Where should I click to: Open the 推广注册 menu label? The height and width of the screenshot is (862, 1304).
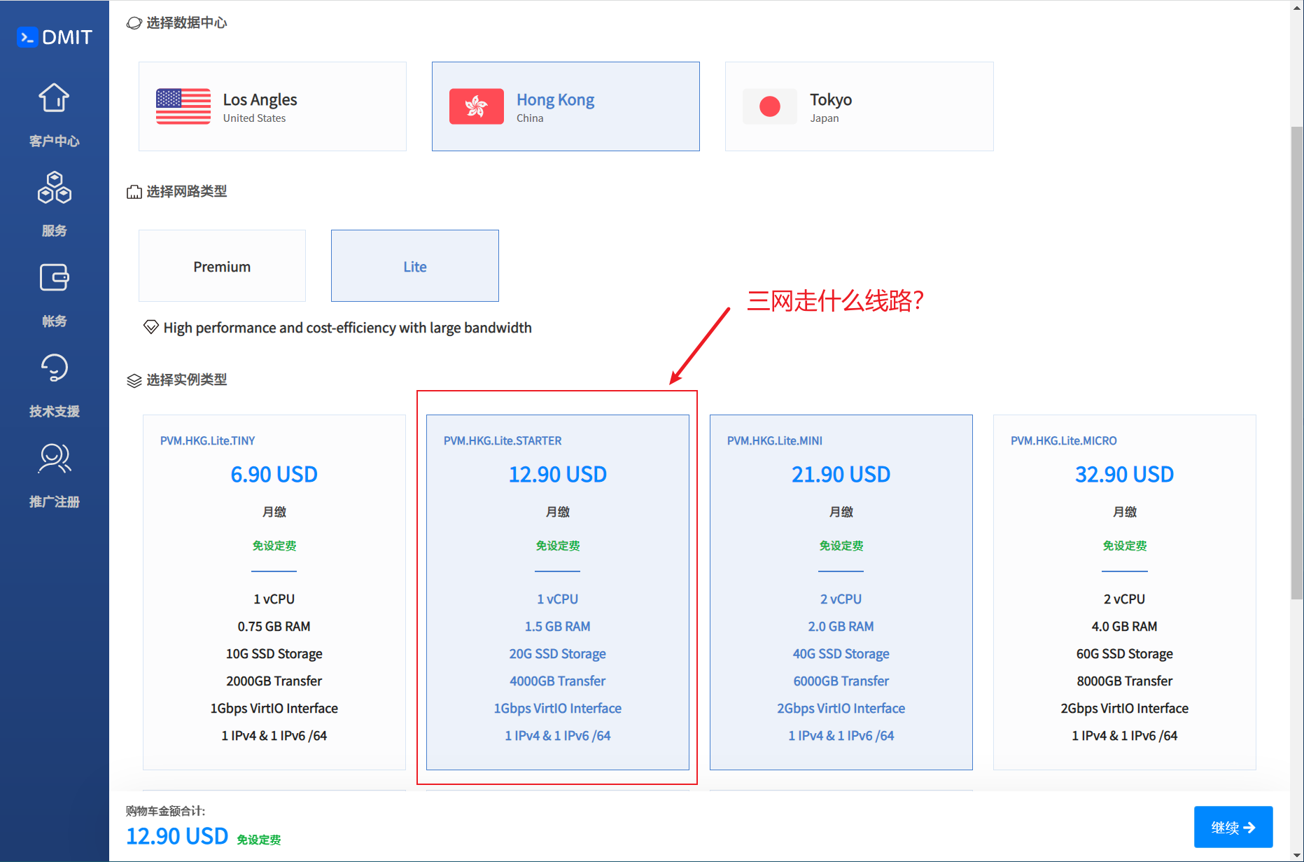click(54, 501)
